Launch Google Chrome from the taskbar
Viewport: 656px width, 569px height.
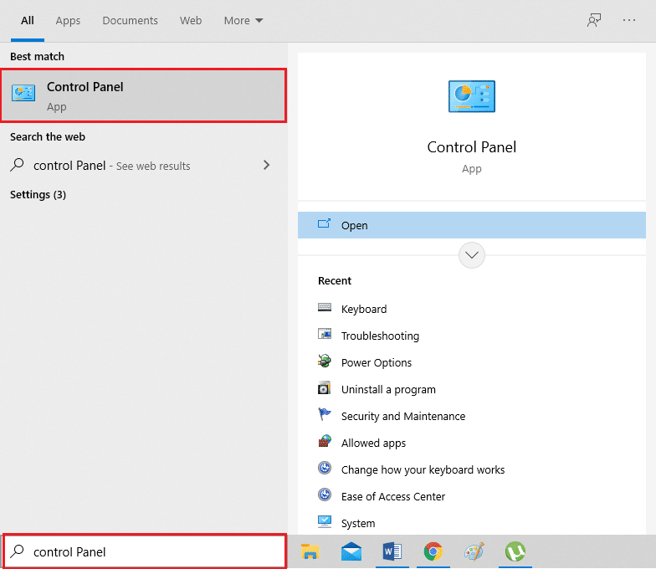click(433, 551)
